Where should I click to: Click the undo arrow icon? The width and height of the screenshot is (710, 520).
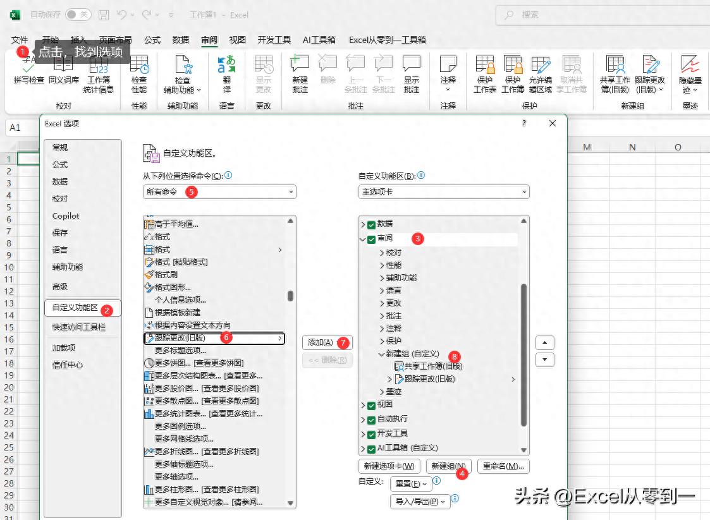click(x=121, y=15)
